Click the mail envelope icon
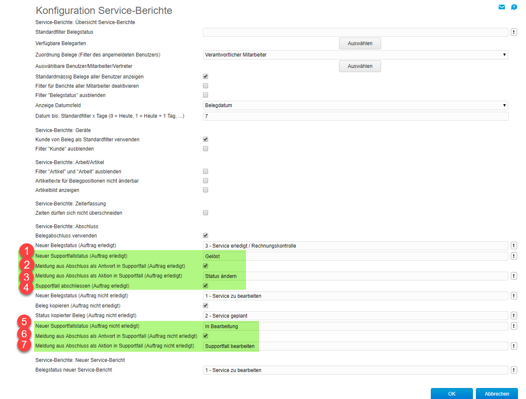Image resolution: width=526 pixels, height=399 pixels. point(502,7)
